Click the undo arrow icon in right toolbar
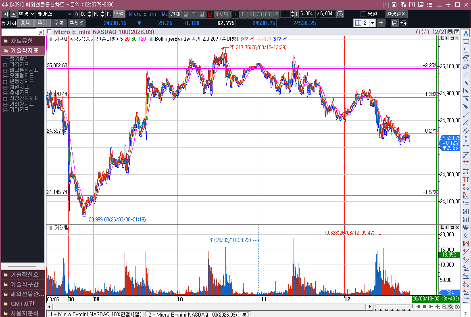This screenshot has width=471, height=317. click(x=466, y=50)
